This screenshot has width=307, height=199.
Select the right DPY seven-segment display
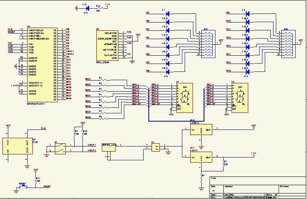(x=240, y=98)
